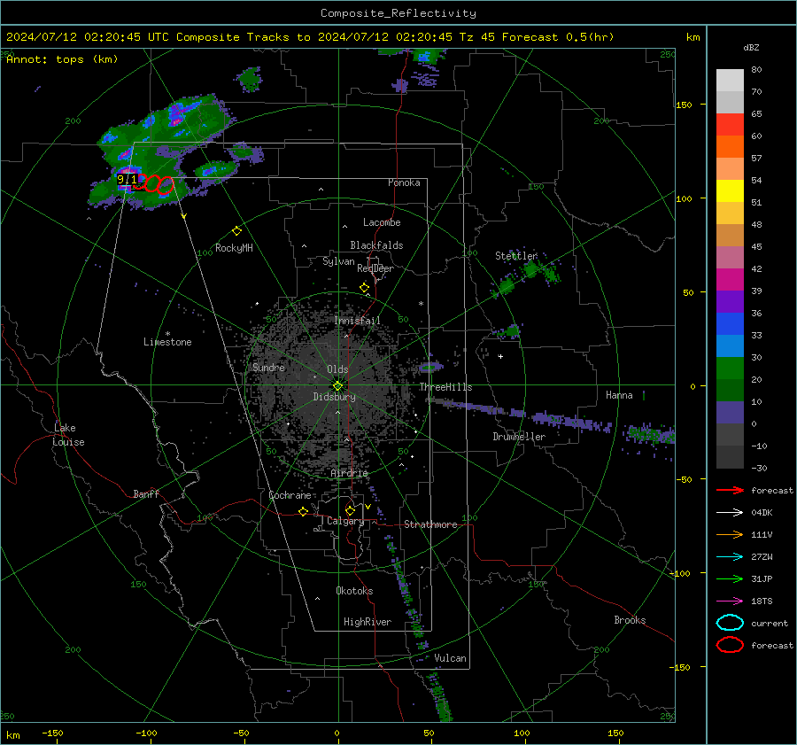Image resolution: width=797 pixels, height=745 pixels.
Task: Click the Strathmore town label
Action: tap(431, 524)
